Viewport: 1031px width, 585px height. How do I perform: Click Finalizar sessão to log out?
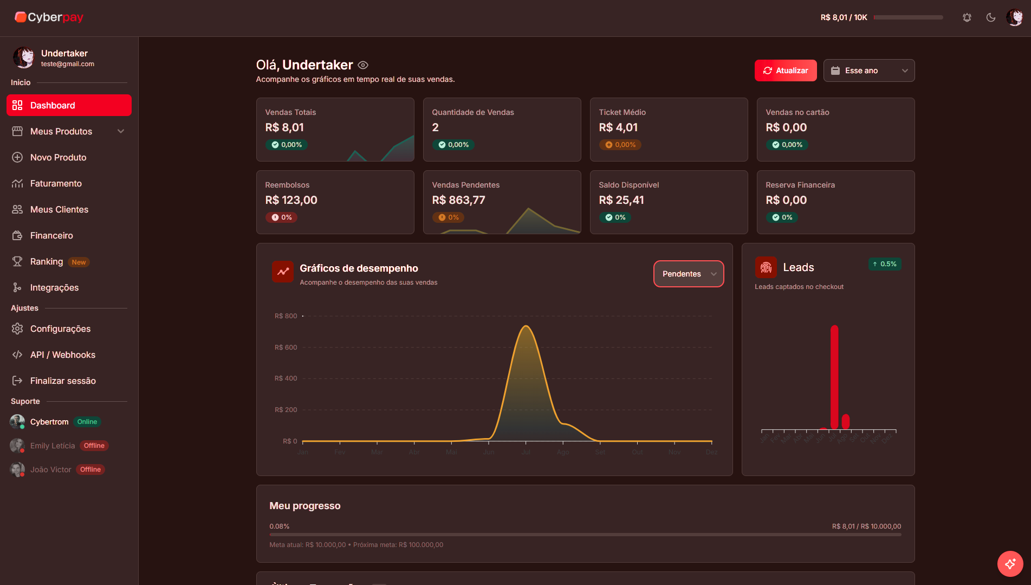point(63,381)
